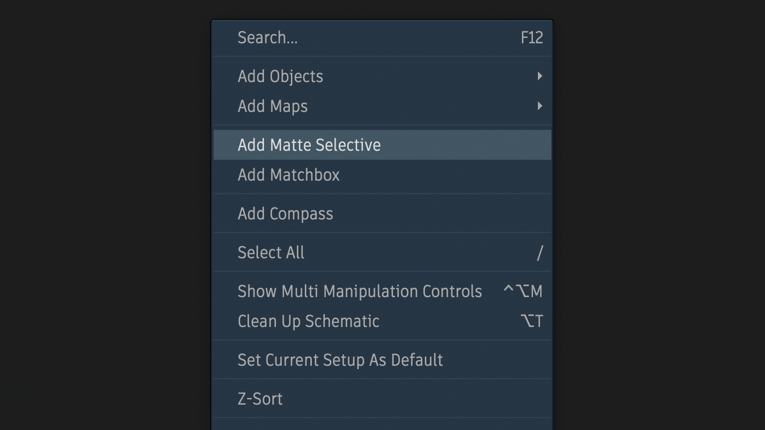Choose Add Matte Selective
This screenshot has width=765, height=430.
click(x=309, y=145)
